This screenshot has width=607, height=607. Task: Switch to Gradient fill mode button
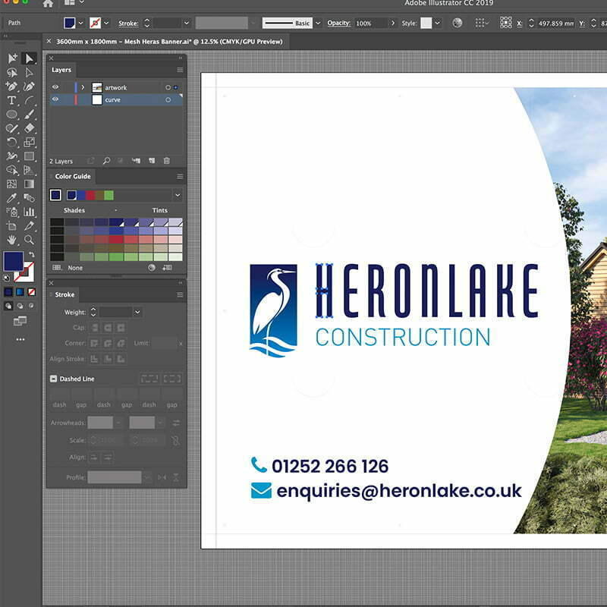click(x=20, y=292)
